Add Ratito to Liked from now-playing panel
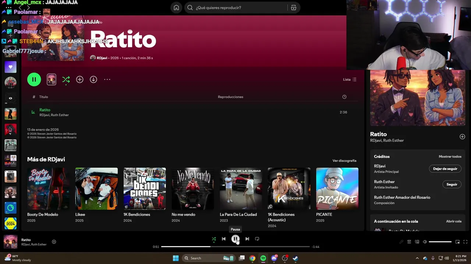 (462, 137)
